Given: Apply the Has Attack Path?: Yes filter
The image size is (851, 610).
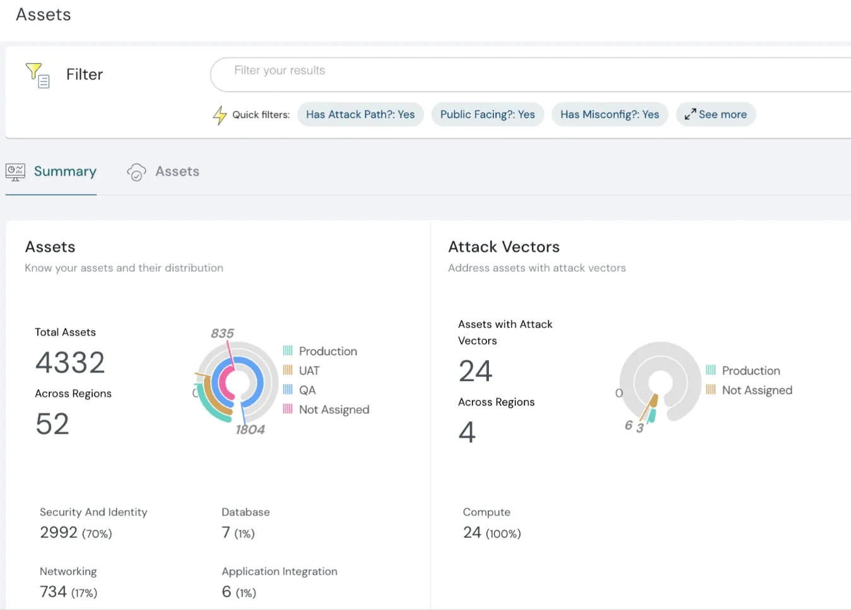Looking at the screenshot, I should (360, 114).
